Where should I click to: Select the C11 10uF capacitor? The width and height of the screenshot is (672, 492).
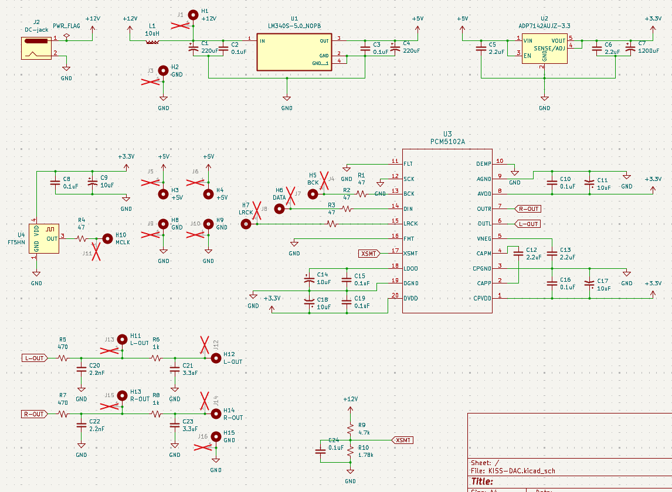[589, 183]
